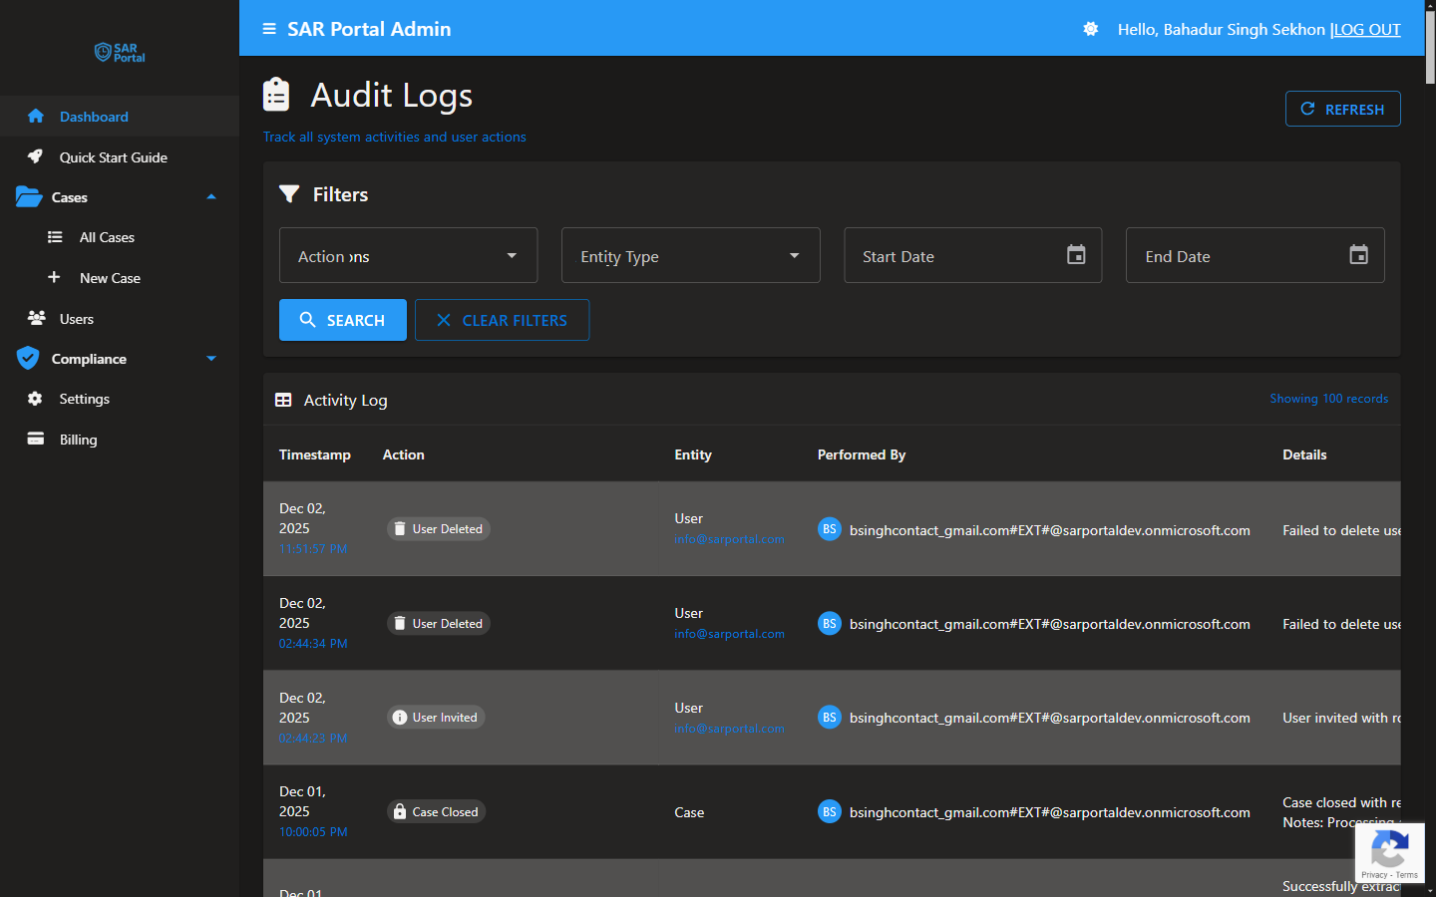The image size is (1436, 897).
Task: Select Dashboard in the sidebar
Action: point(94,116)
